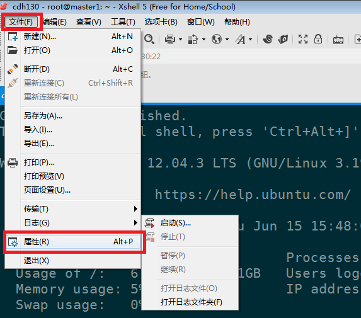Viewport: 361px width, 318px height.
Task: Expand the 日志(G) submenu
Action: [72, 223]
